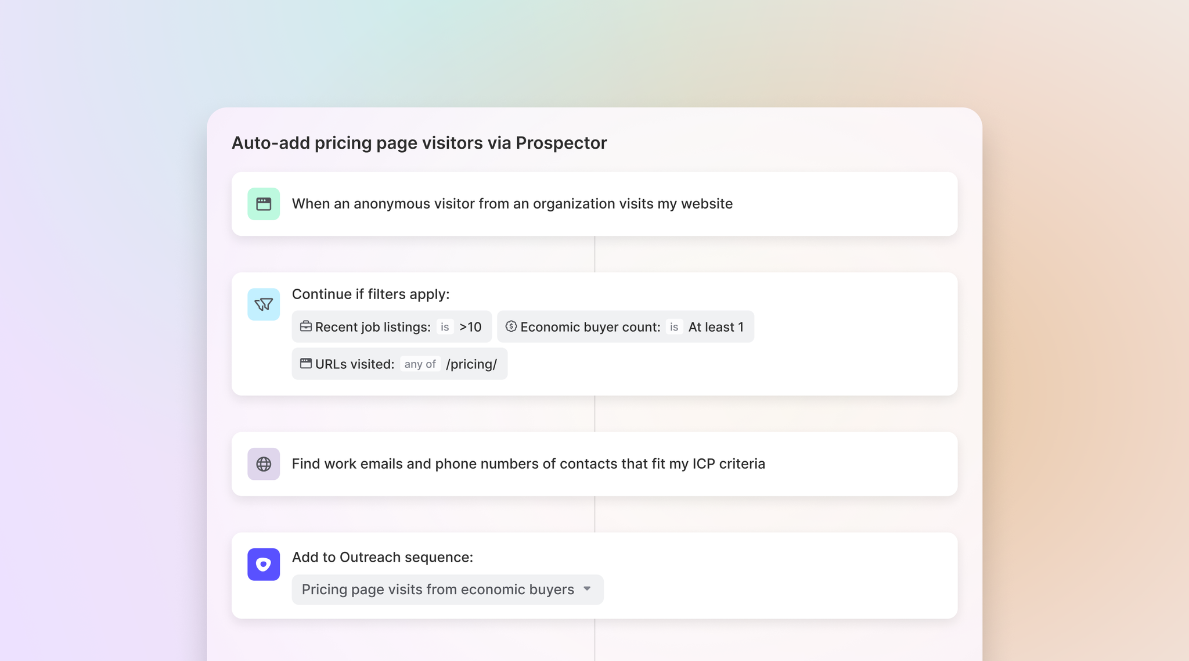This screenshot has height=661, width=1189.
Task: Click the dollar icon beside Economic buyer count
Action: 511,326
